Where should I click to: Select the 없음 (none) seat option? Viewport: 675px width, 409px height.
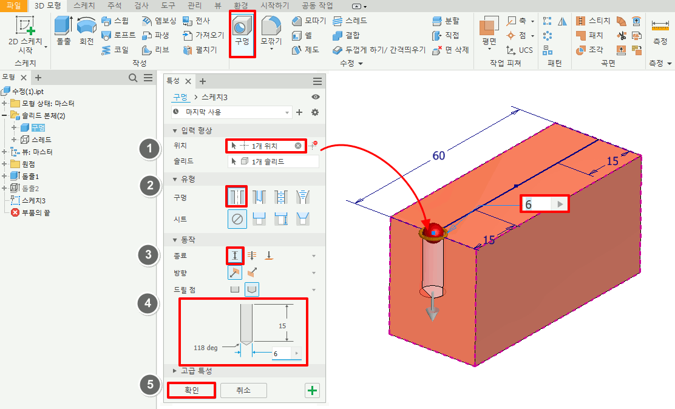tap(237, 219)
